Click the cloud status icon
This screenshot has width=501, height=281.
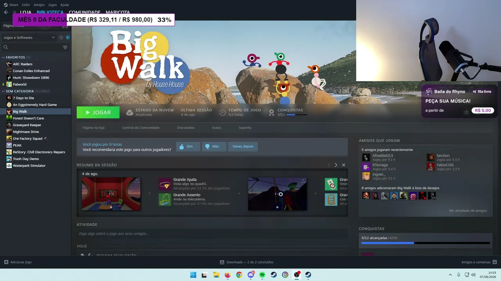click(130, 112)
